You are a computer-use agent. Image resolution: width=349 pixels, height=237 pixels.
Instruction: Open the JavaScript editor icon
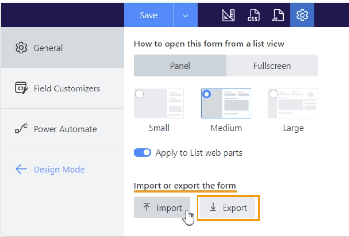tap(278, 16)
